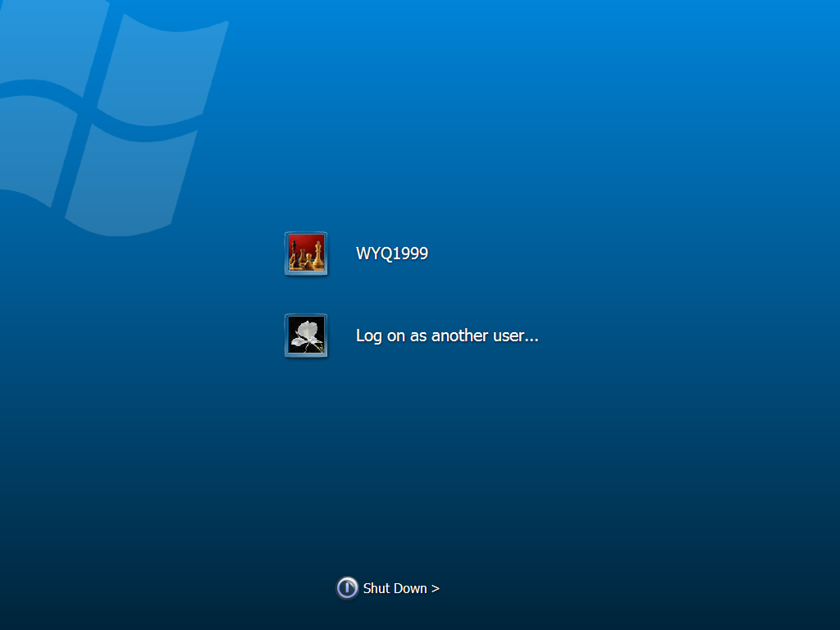
Task: Select the WYQ1999 chess avatar picture
Action: click(x=306, y=253)
